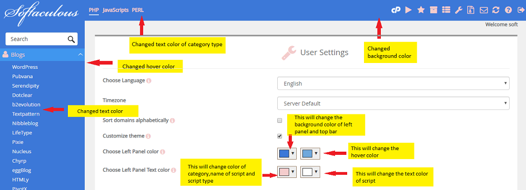Open the task list icon

point(446,10)
